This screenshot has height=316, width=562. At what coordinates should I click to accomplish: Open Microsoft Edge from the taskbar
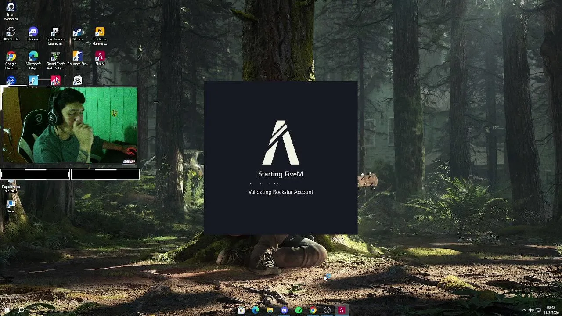(256, 310)
